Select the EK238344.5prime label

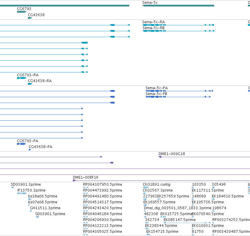click(161, 226)
